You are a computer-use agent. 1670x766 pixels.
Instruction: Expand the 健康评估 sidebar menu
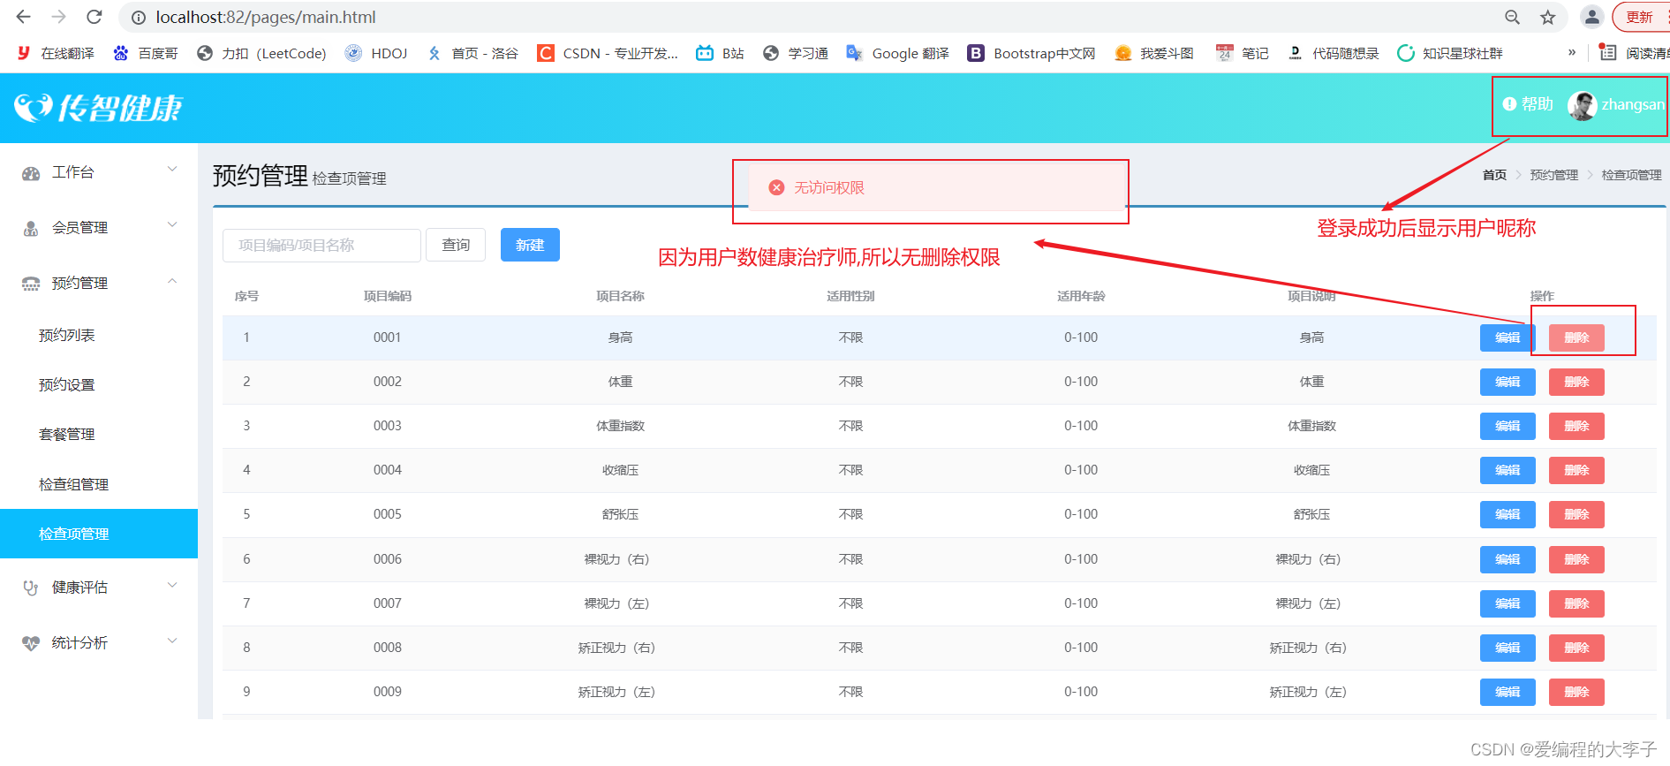(99, 587)
